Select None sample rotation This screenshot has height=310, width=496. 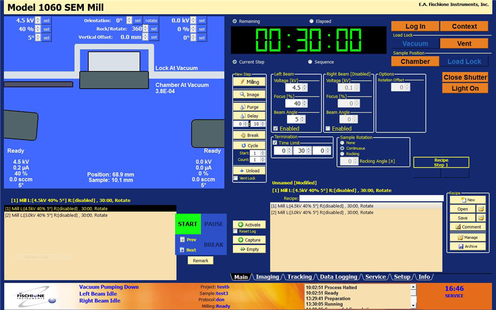(x=342, y=143)
